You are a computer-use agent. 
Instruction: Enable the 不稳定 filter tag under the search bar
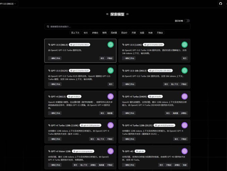click(x=160, y=33)
